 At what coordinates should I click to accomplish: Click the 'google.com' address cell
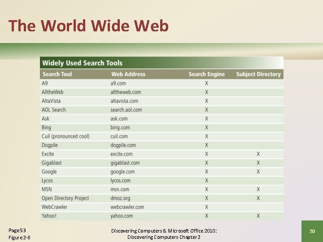pos(122,172)
